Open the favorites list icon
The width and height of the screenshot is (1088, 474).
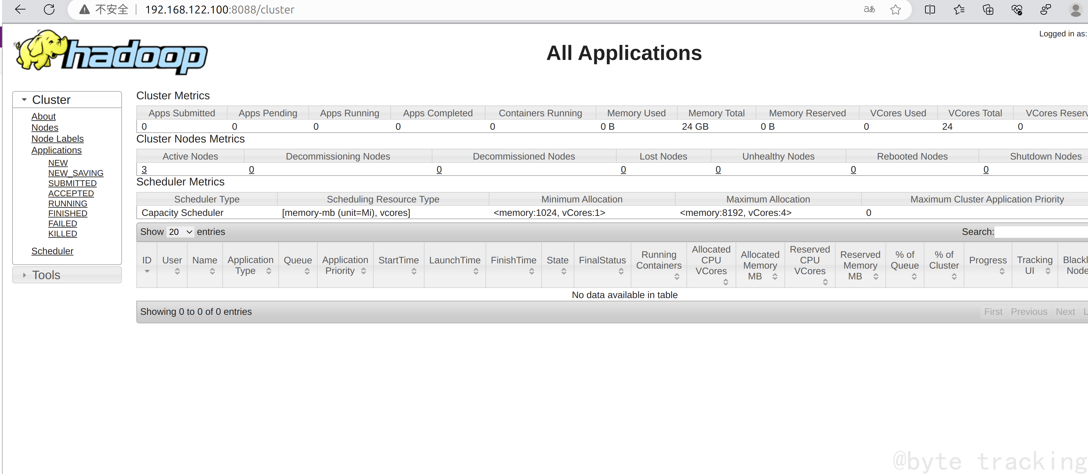click(x=959, y=9)
